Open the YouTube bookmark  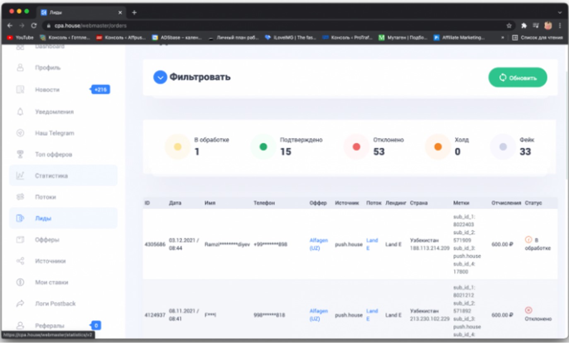pyautogui.click(x=20, y=38)
